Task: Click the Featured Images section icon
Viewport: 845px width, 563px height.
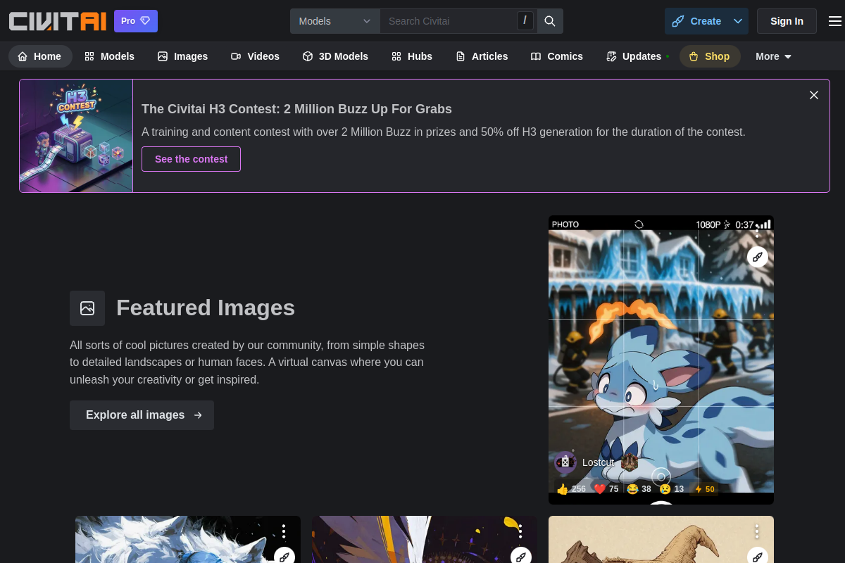Action: pos(87,308)
